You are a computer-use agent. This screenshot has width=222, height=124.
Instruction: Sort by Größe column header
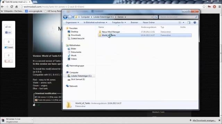[x=183, y=27]
